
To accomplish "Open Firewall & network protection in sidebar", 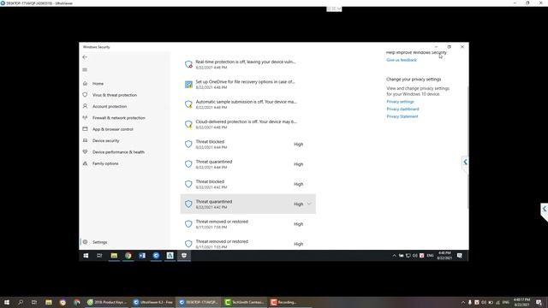I will 119,118.
